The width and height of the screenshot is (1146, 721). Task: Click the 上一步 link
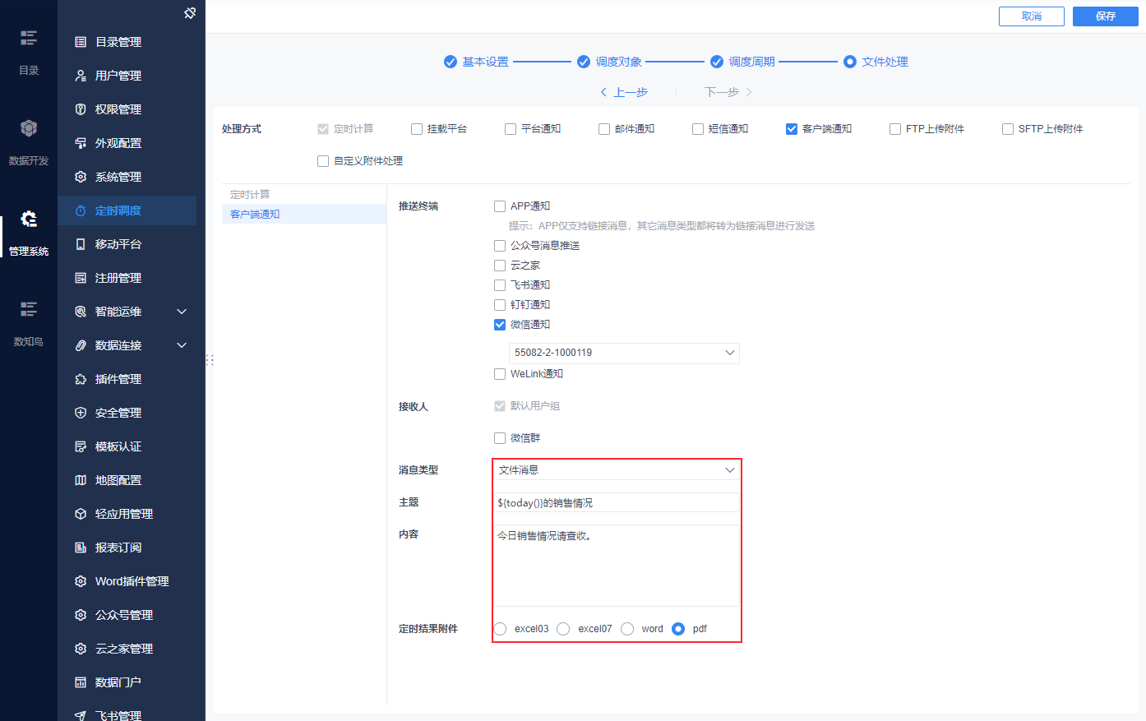624,92
